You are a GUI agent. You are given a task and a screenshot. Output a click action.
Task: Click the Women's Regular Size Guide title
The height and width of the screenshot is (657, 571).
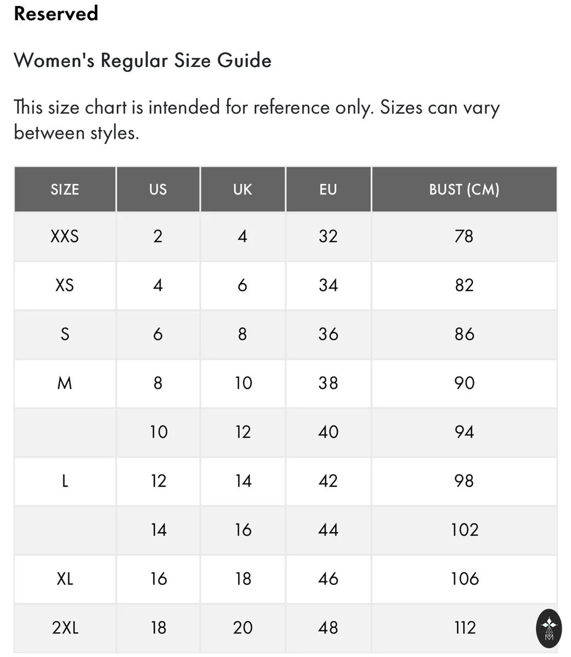pos(142,60)
